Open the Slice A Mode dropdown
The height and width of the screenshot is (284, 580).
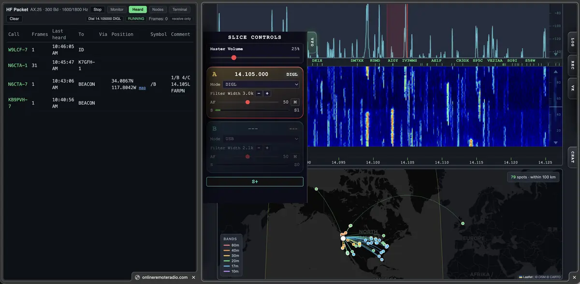pos(261,84)
